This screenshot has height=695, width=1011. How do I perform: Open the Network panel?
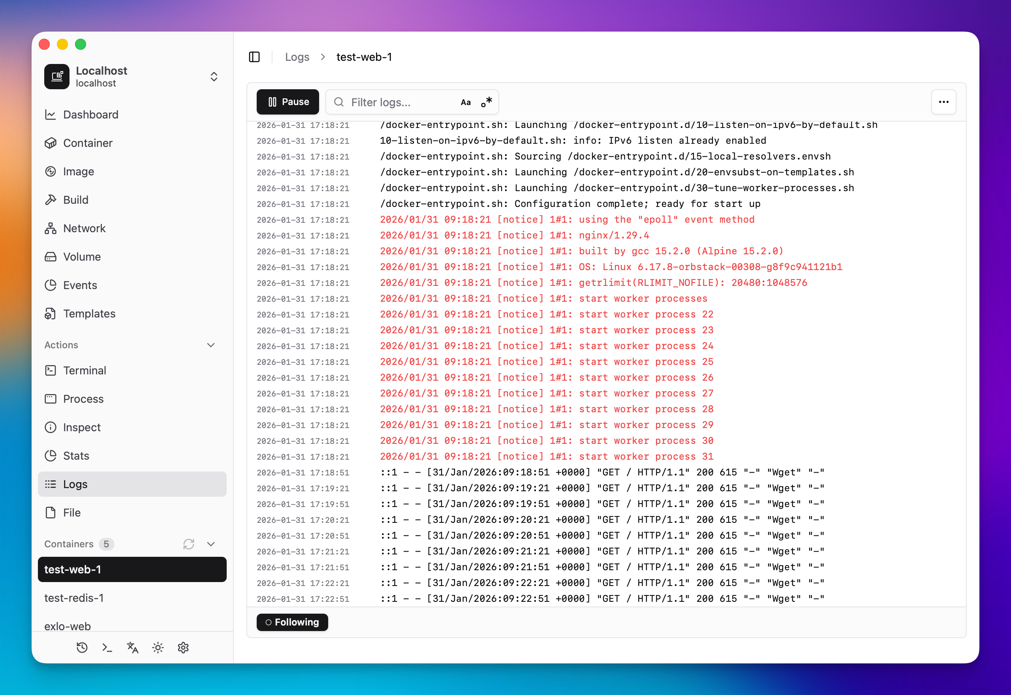84,228
